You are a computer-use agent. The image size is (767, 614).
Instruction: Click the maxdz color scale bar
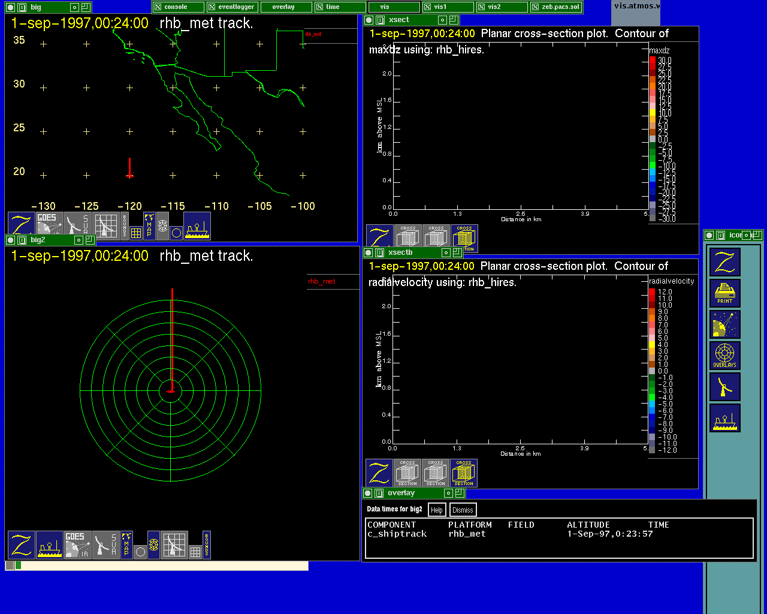[x=653, y=139]
